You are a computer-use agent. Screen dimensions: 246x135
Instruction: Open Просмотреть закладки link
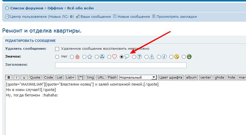[x=177, y=17]
